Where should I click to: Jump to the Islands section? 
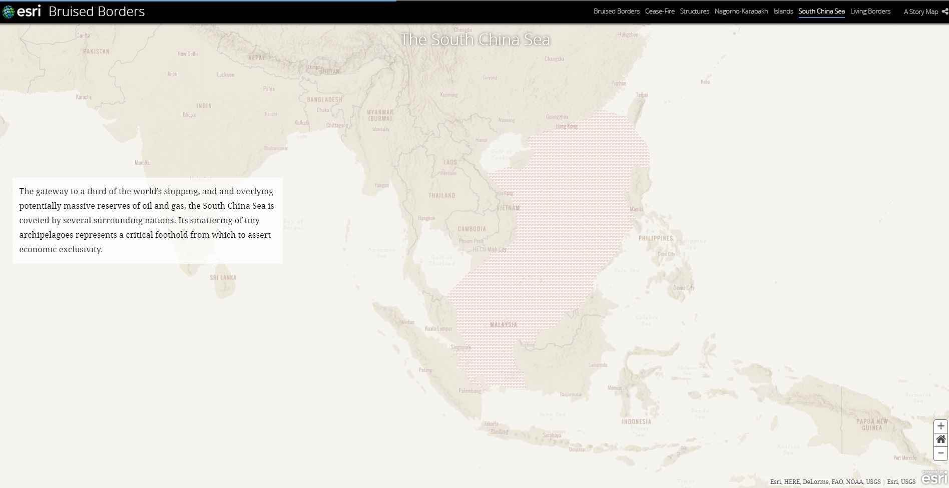pyautogui.click(x=783, y=12)
